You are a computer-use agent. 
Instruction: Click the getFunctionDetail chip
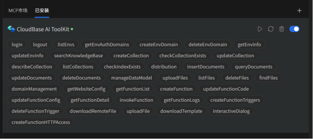pos(90,100)
